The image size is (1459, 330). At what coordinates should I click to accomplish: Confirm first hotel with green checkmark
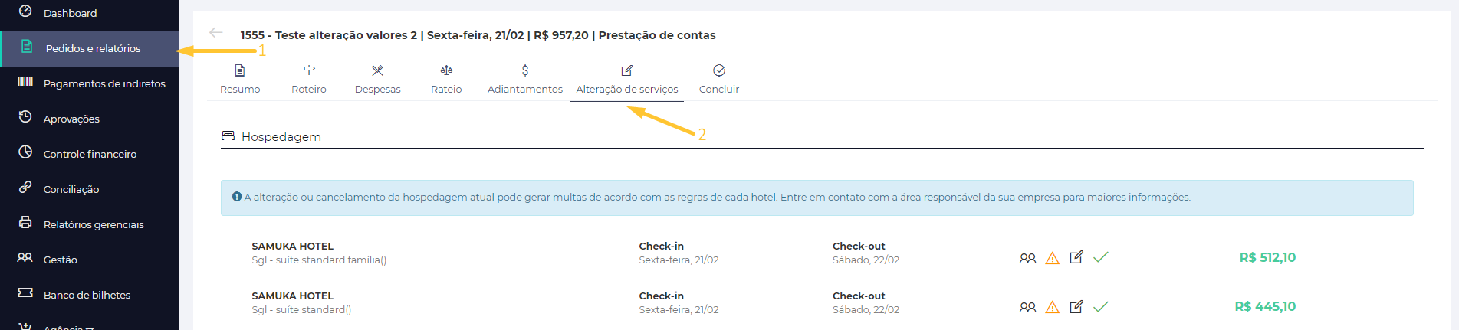(x=1101, y=257)
